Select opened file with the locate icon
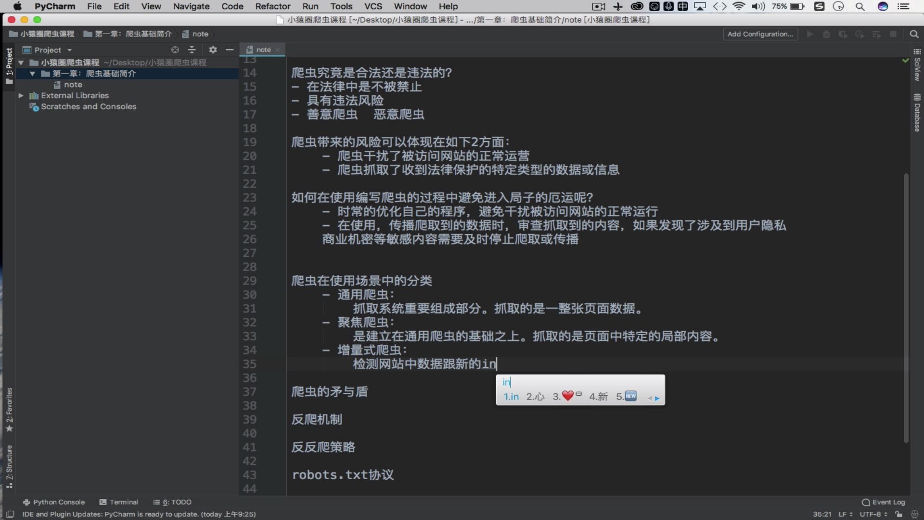This screenshot has width=924, height=520. (175, 50)
